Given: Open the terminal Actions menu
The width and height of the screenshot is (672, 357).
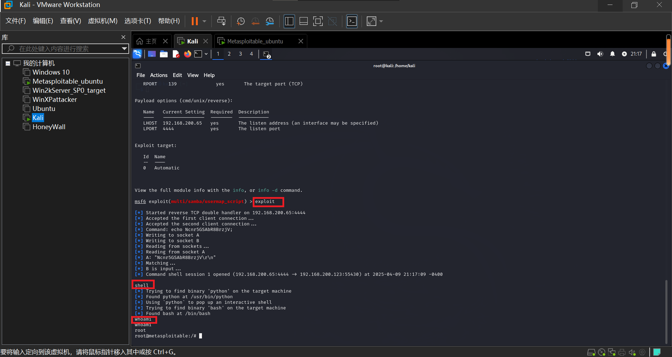Looking at the screenshot, I should tap(159, 75).
